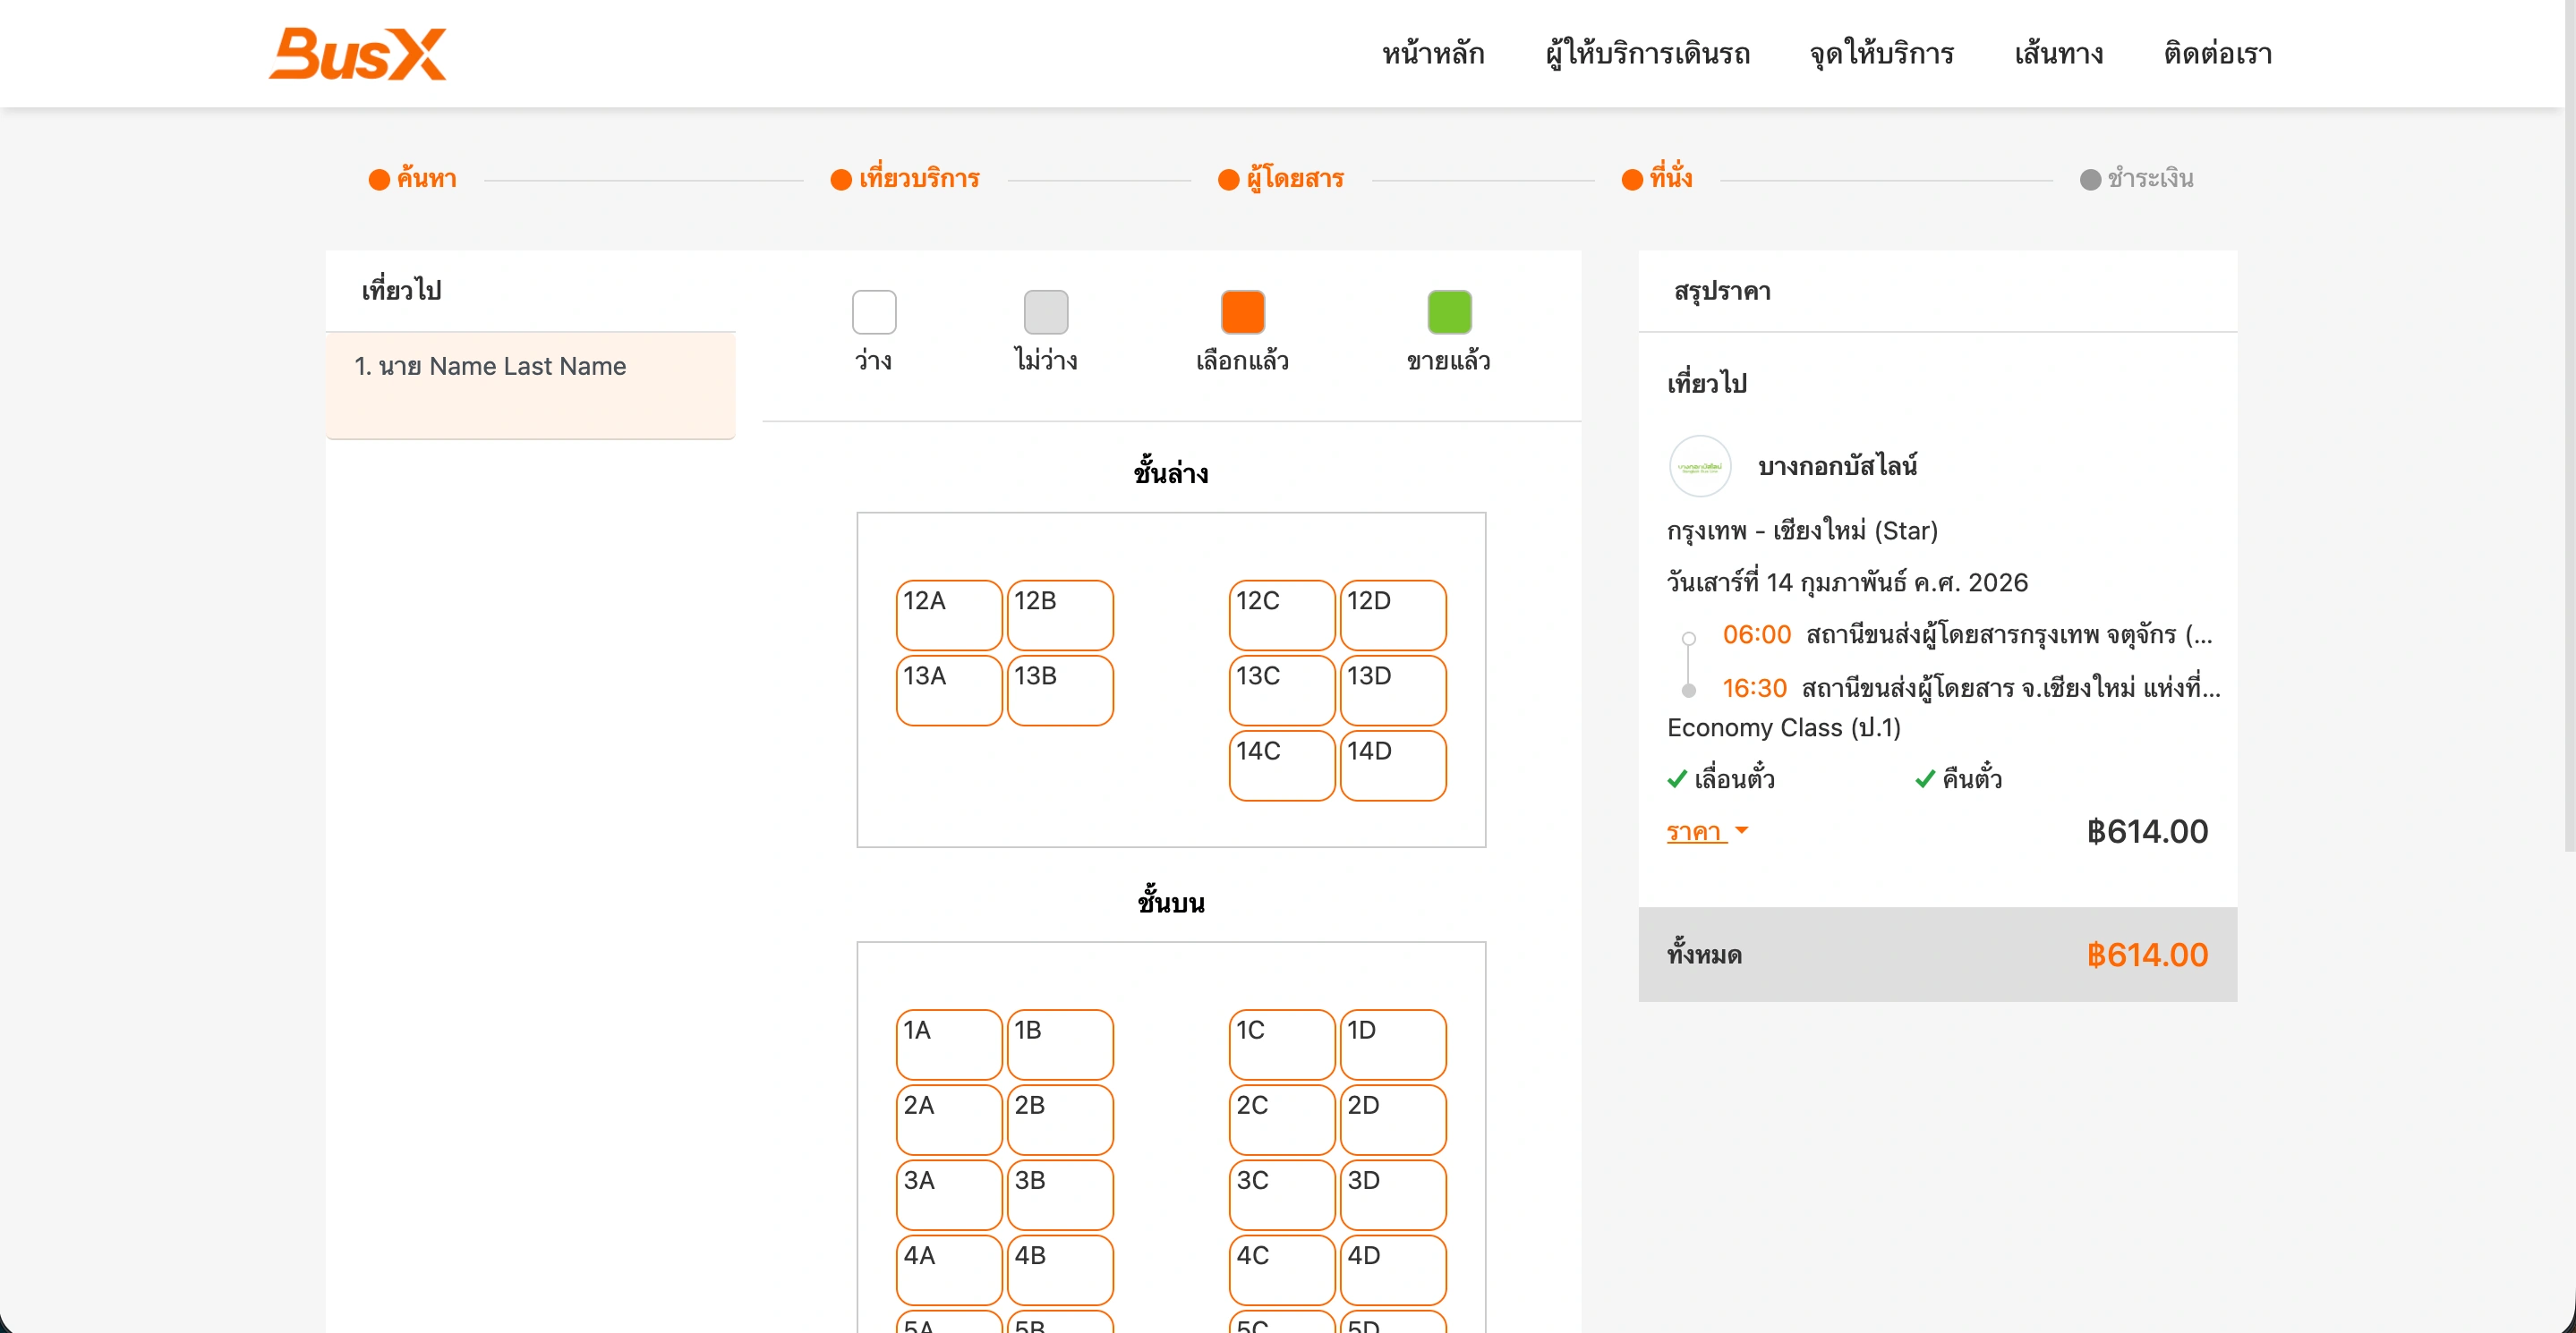Screen dimensions: 2576x1333
Task: Click the ขายแล้ว sold seat legend square
Action: tap(1450, 311)
